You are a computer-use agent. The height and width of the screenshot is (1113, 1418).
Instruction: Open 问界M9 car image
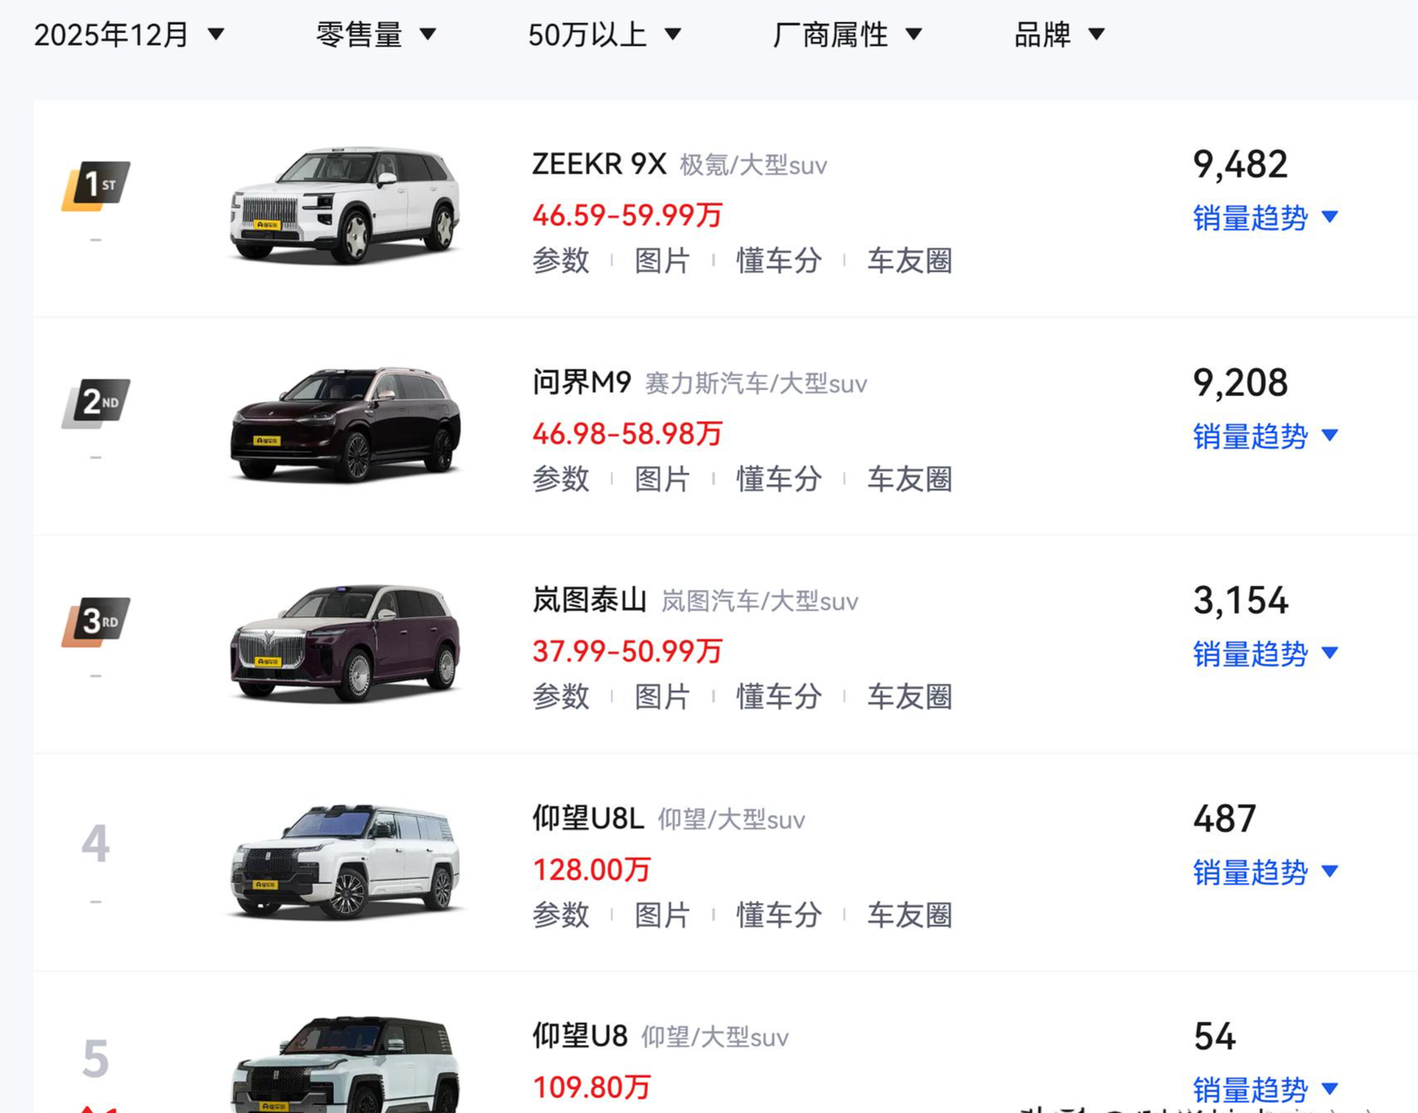pyautogui.click(x=345, y=424)
